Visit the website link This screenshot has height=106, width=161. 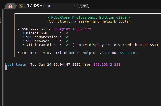128,53
